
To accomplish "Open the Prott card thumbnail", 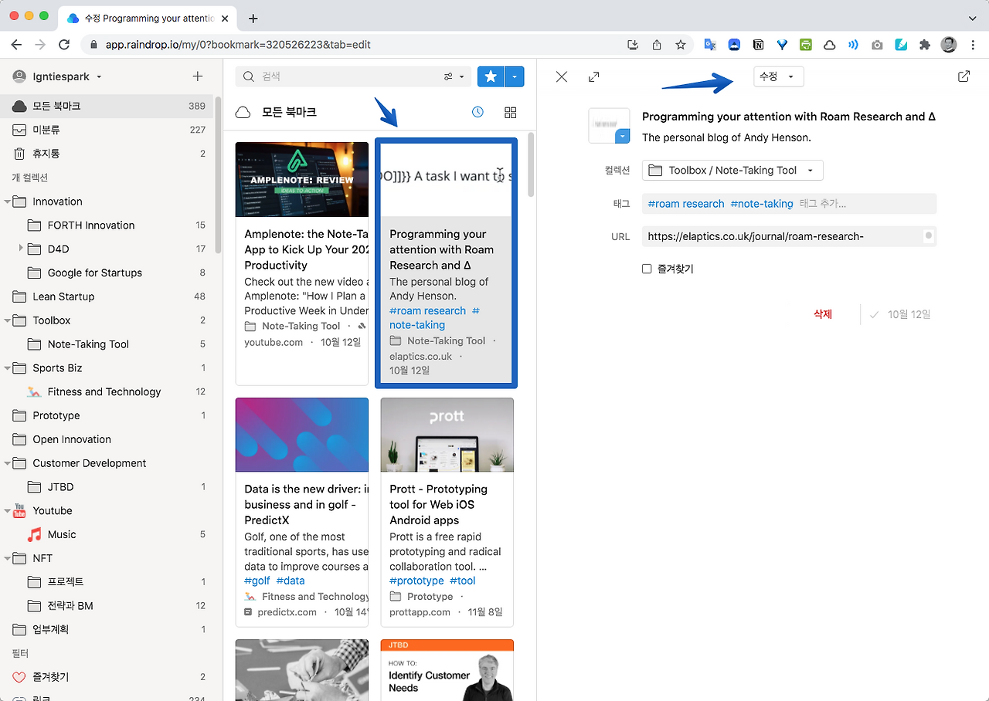I will point(447,435).
